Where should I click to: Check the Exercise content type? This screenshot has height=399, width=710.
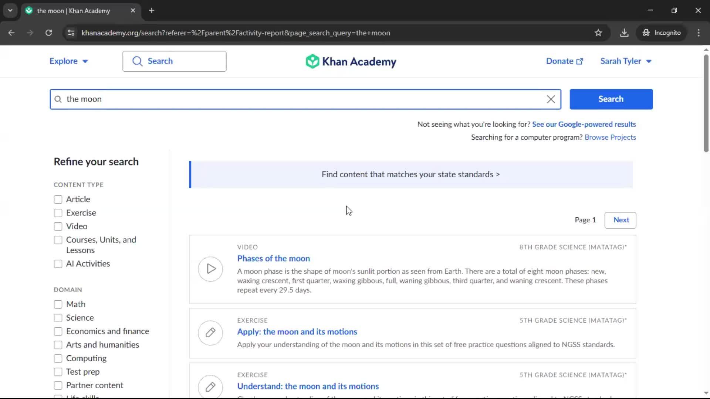(58, 213)
